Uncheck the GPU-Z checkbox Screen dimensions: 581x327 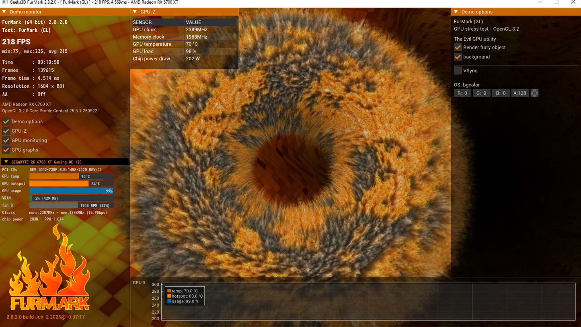(6, 131)
